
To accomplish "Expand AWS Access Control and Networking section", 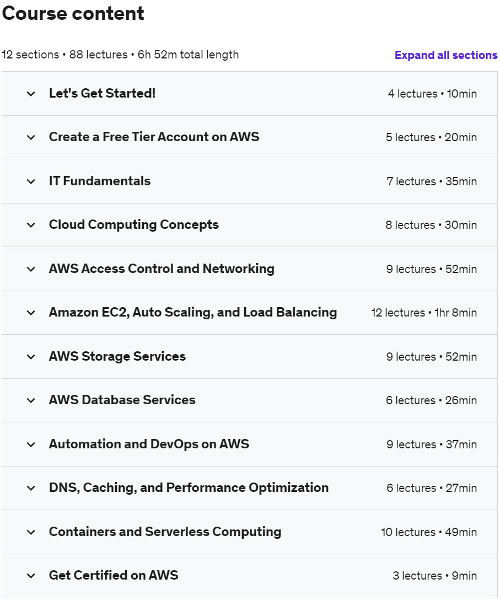I will tap(162, 269).
